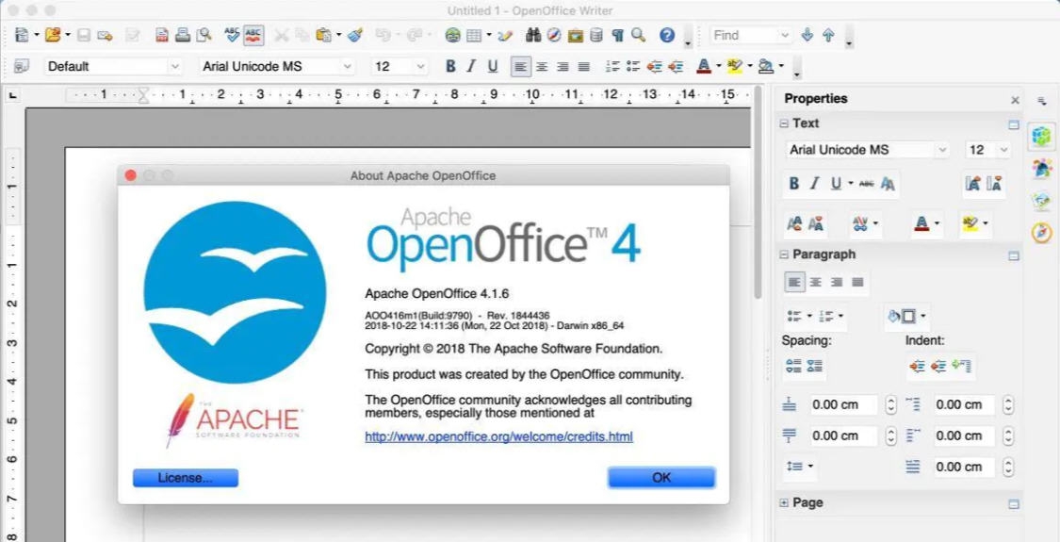This screenshot has height=542, width=1060.
Task: Click the Paste clipboard icon
Action: click(x=324, y=35)
